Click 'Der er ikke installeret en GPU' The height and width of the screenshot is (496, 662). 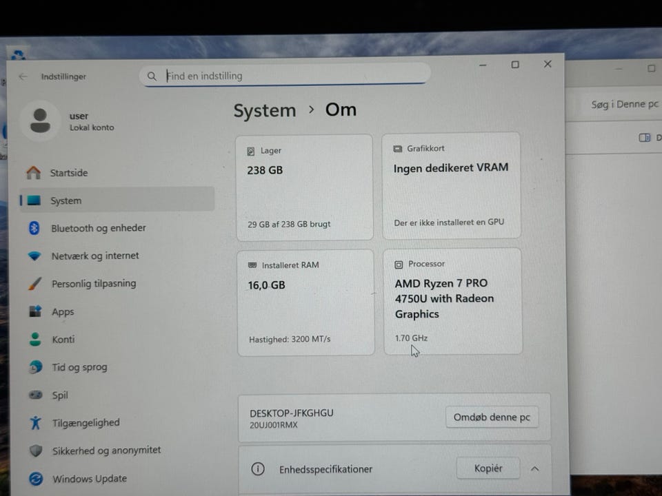point(449,223)
